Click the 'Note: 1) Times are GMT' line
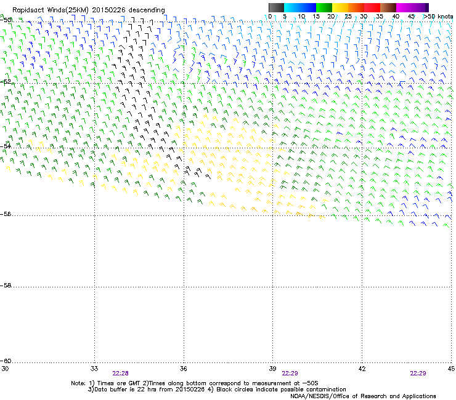Viewport: 456px width, 400px height. coord(195,383)
